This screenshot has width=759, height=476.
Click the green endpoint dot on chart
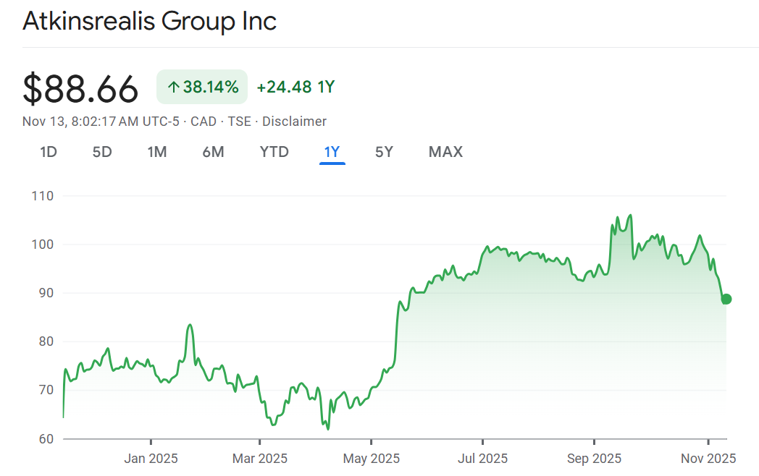click(x=726, y=299)
